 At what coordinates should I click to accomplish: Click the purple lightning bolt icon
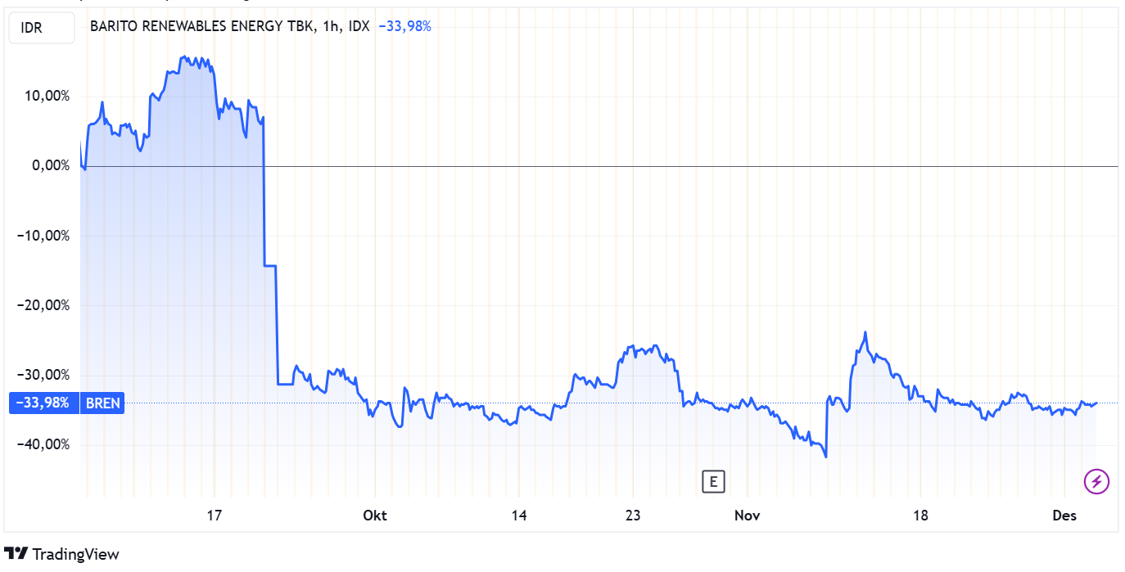pyautogui.click(x=1096, y=482)
